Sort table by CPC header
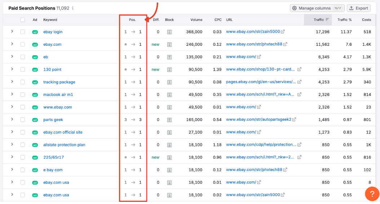This screenshot has width=380, height=204. tap(218, 20)
